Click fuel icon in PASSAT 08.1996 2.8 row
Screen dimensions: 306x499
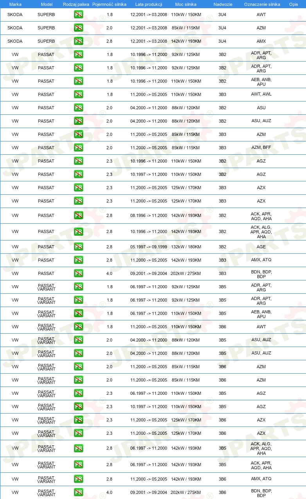(x=78, y=215)
